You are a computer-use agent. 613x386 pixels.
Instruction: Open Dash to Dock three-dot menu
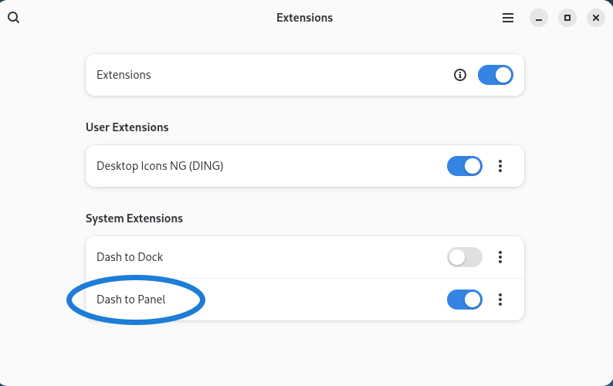(500, 257)
